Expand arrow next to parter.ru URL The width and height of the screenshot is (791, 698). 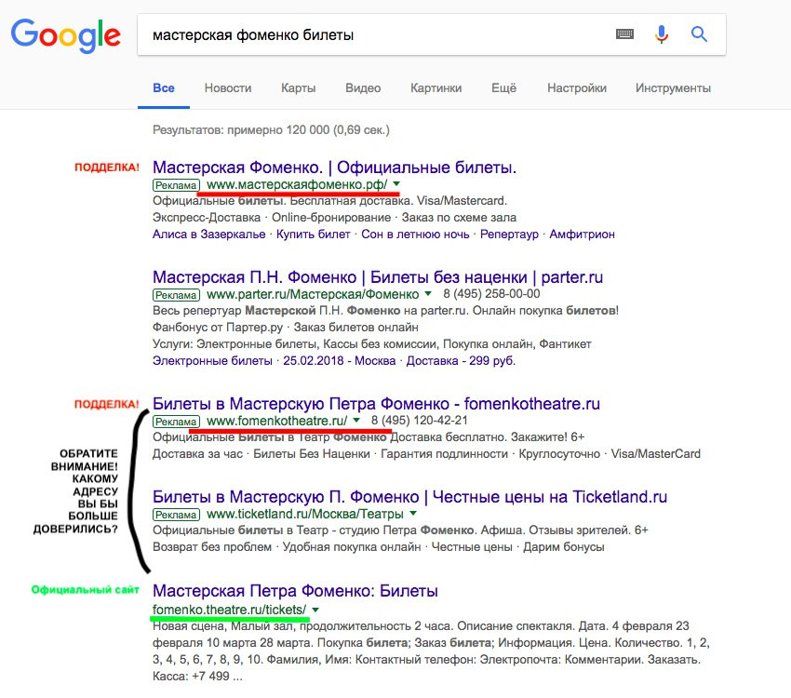[x=428, y=293]
